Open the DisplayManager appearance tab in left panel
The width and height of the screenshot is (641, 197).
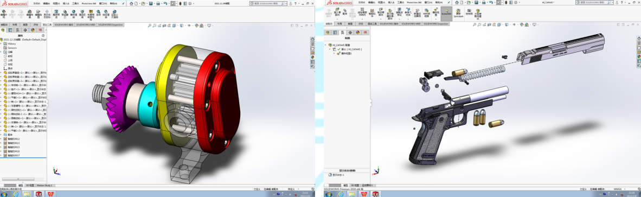pos(33,30)
